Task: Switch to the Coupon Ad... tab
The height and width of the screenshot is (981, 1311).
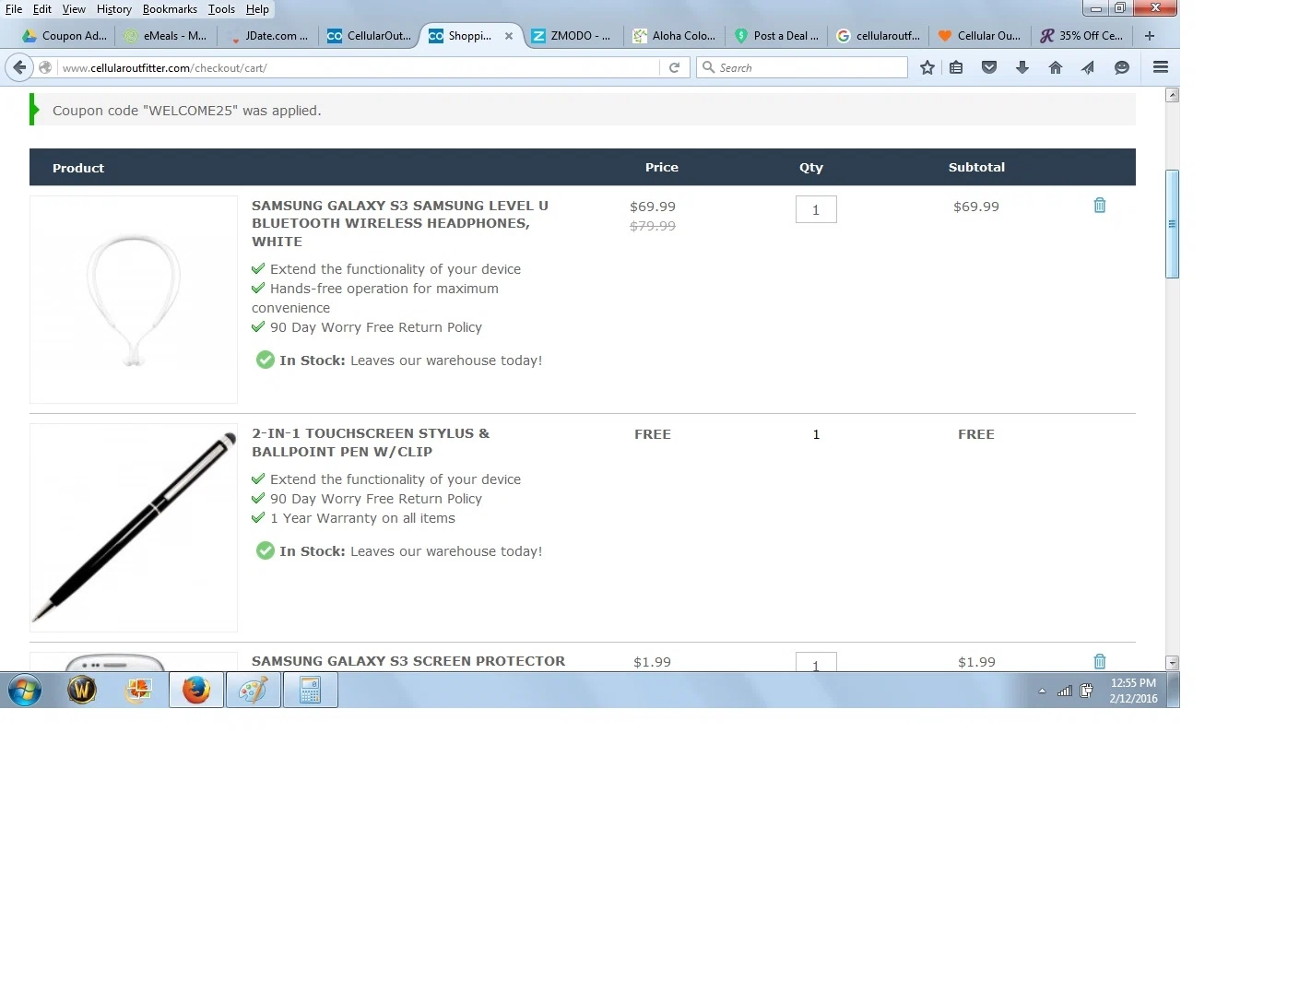Action: [x=65, y=36]
